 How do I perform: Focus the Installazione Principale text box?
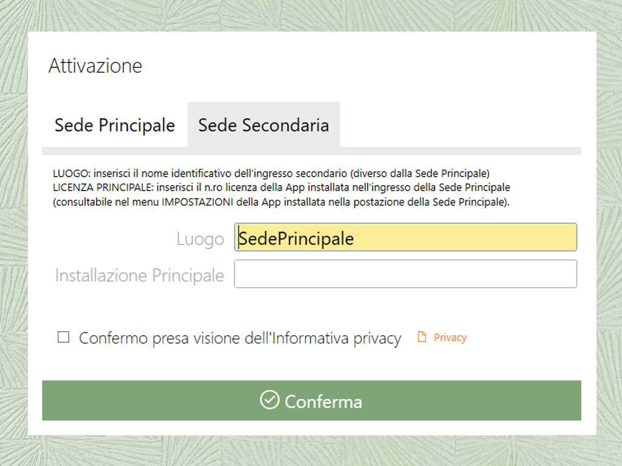coord(405,274)
